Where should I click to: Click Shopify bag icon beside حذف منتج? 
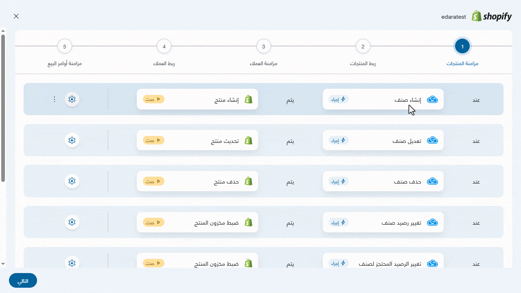click(248, 181)
